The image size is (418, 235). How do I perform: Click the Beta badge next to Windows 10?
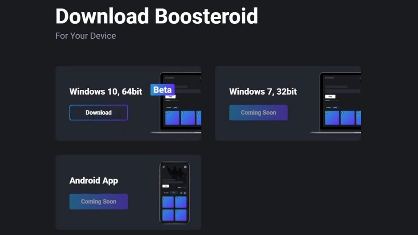[162, 90]
